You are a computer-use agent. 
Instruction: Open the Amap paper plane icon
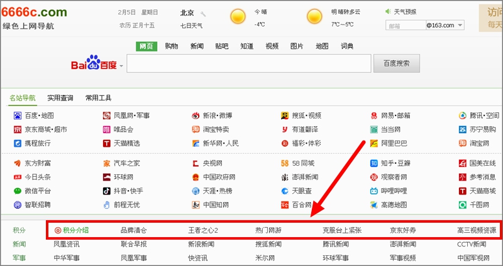[373, 205]
